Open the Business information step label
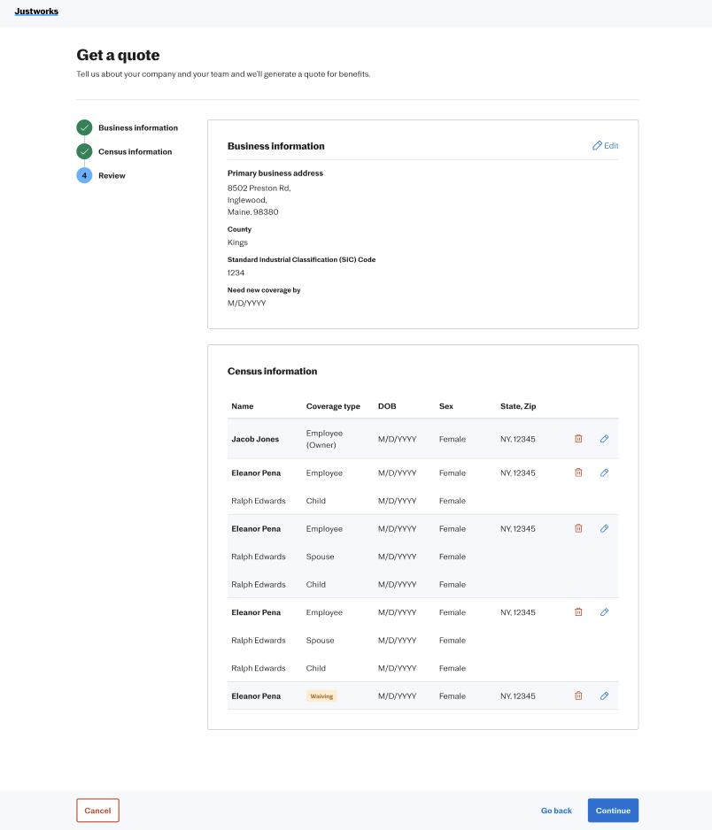 (138, 128)
